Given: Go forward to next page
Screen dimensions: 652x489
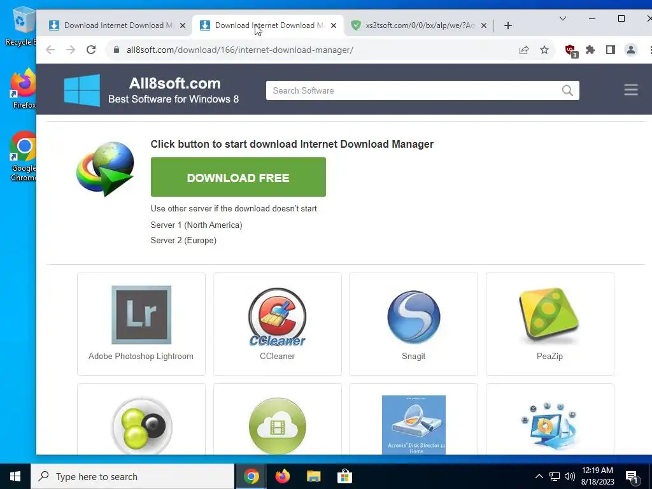Looking at the screenshot, I should (71, 50).
